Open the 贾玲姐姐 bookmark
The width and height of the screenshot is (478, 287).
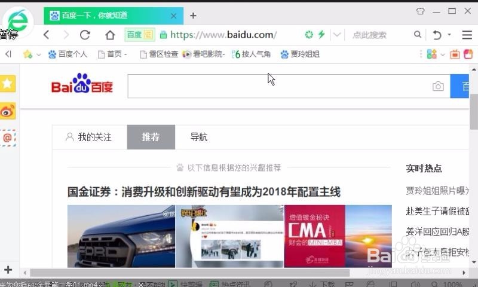[300, 54]
